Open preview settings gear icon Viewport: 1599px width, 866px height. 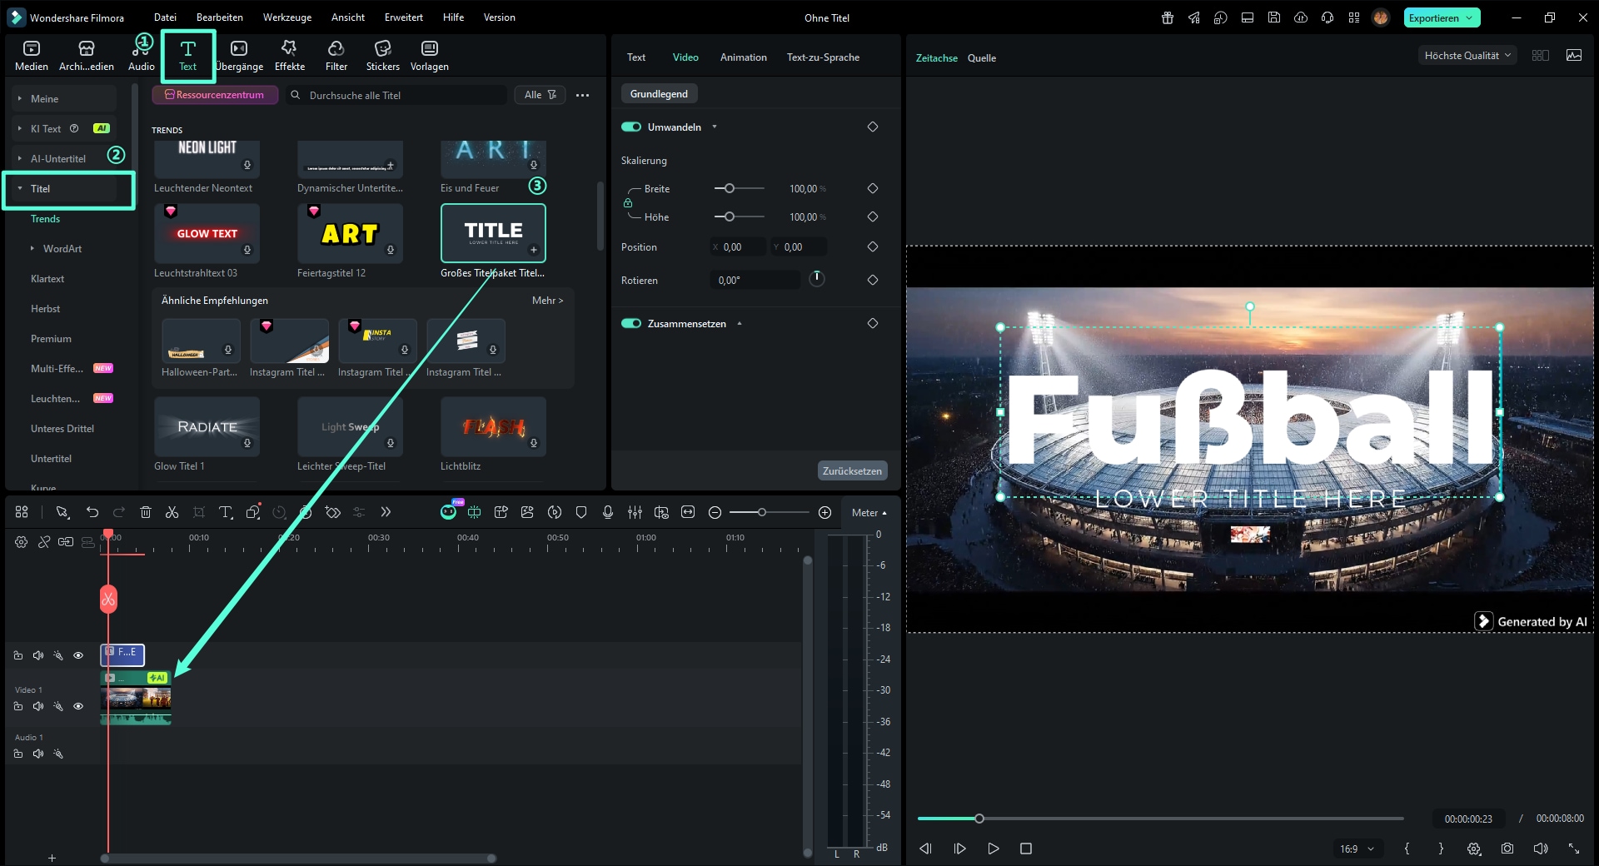tap(1474, 849)
